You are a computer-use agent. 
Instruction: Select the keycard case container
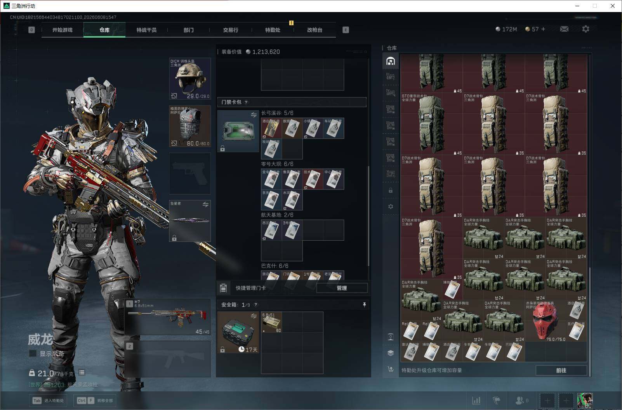coord(238,131)
